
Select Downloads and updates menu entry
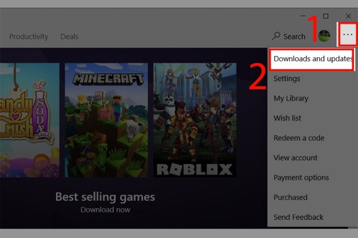[312, 59]
